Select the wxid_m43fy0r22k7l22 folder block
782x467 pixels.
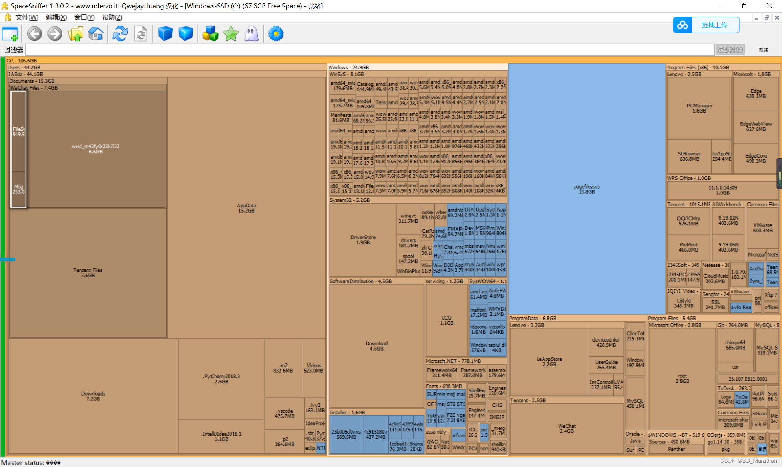[95, 149]
